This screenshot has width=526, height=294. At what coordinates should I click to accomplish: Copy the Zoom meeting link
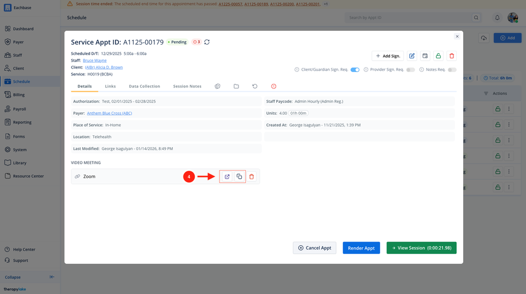[x=239, y=176]
